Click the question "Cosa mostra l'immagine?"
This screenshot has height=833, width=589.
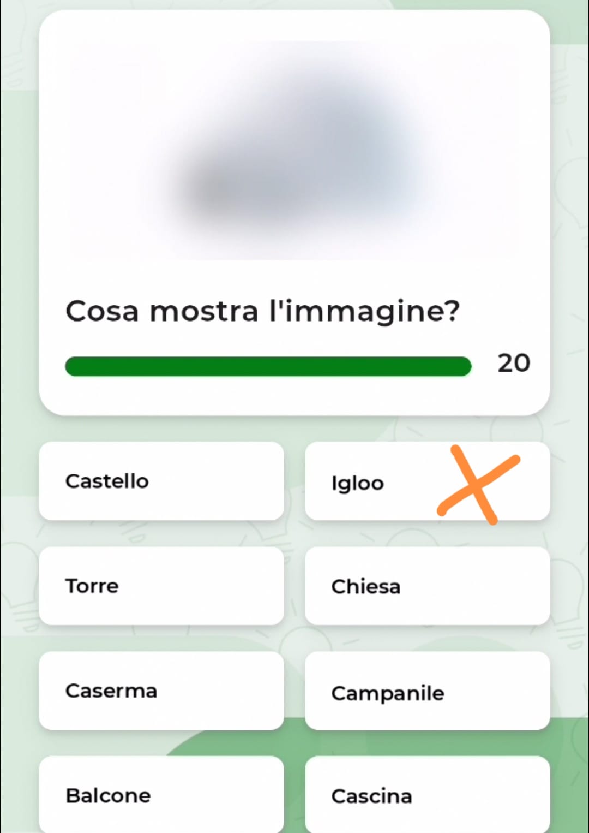point(263,311)
